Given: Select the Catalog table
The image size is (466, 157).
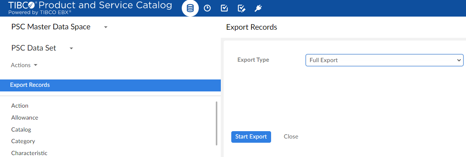Looking at the screenshot, I should 21,130.
